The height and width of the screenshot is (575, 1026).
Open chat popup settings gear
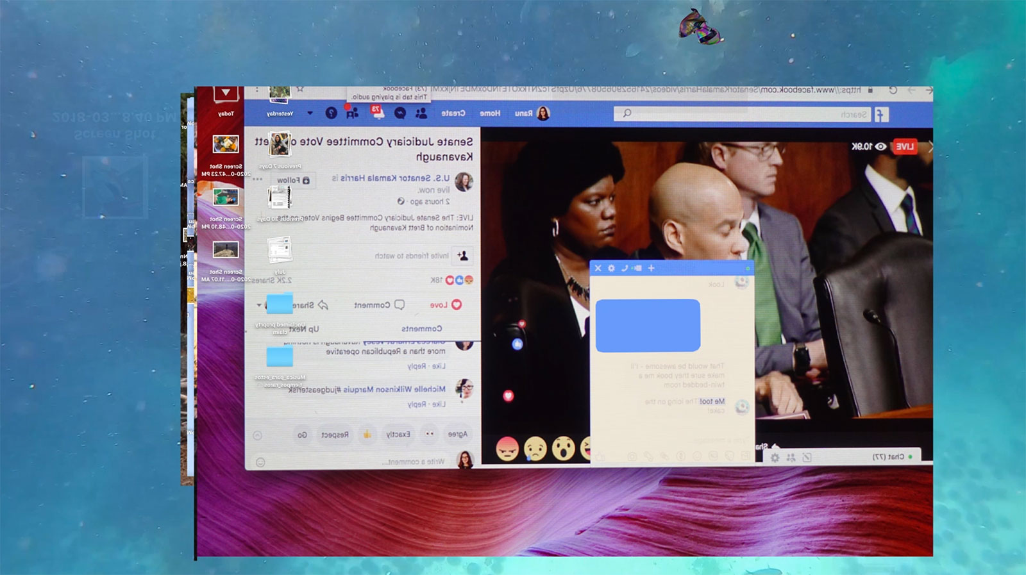pyautogui.click(x=611, y=268)
